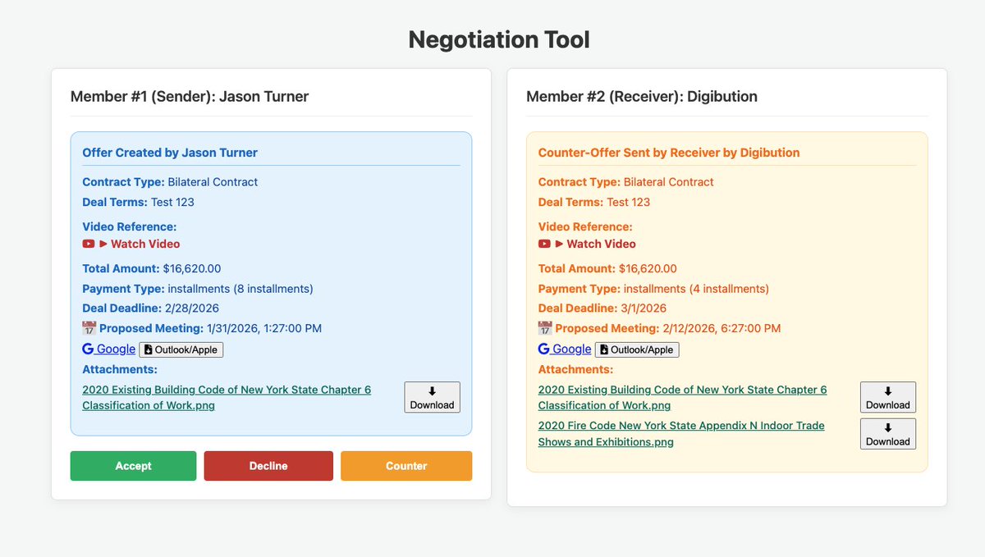The height and width of the screenshot is (557, 985).
Task: Click 'installments (8 installments)' payment text
Action: click(x=241, y=289)
